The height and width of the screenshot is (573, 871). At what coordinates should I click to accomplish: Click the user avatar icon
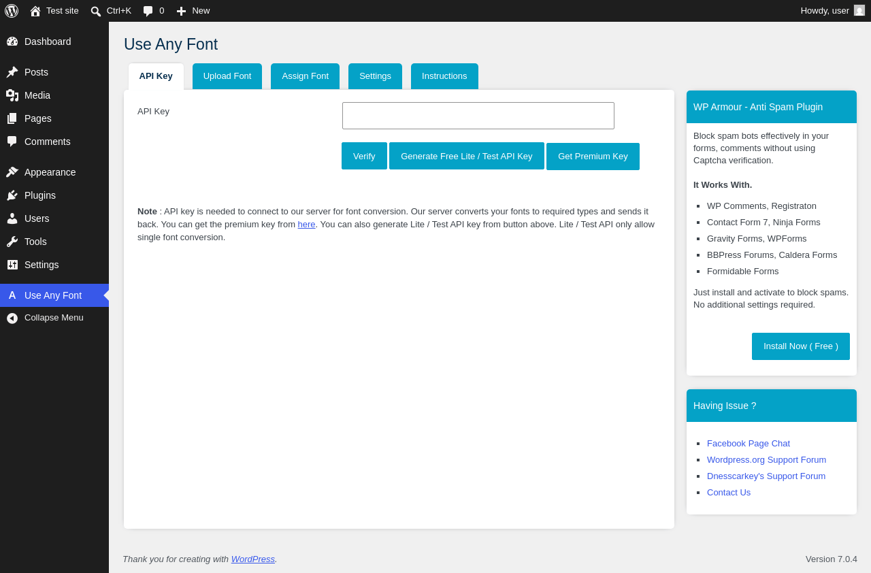tap(859, 10)
